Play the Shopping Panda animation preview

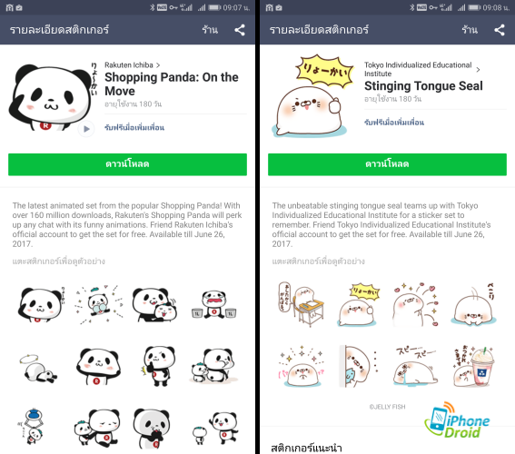click(86, 129)
